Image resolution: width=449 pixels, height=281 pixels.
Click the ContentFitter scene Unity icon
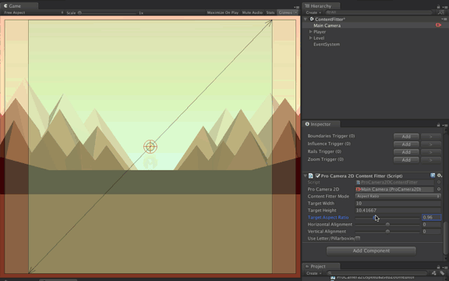coord(312,19)
